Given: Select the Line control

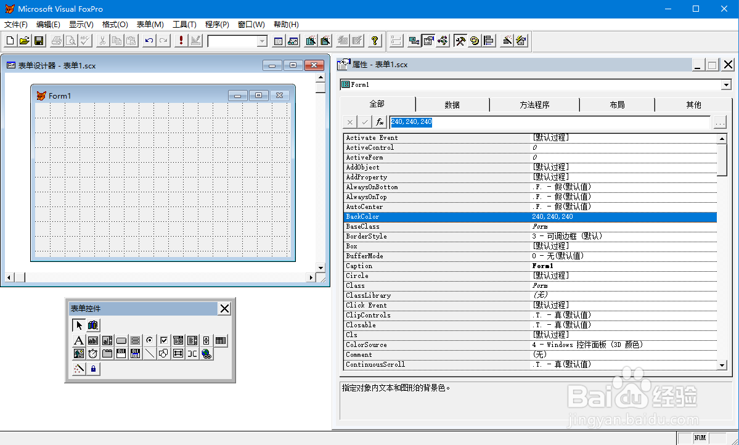Looking at the screenshot, I should 149,354.
